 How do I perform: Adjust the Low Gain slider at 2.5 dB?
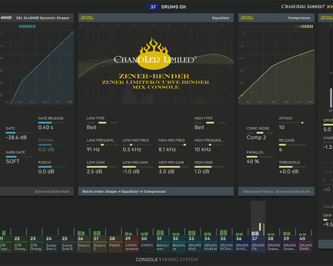[x=102, y=167]
